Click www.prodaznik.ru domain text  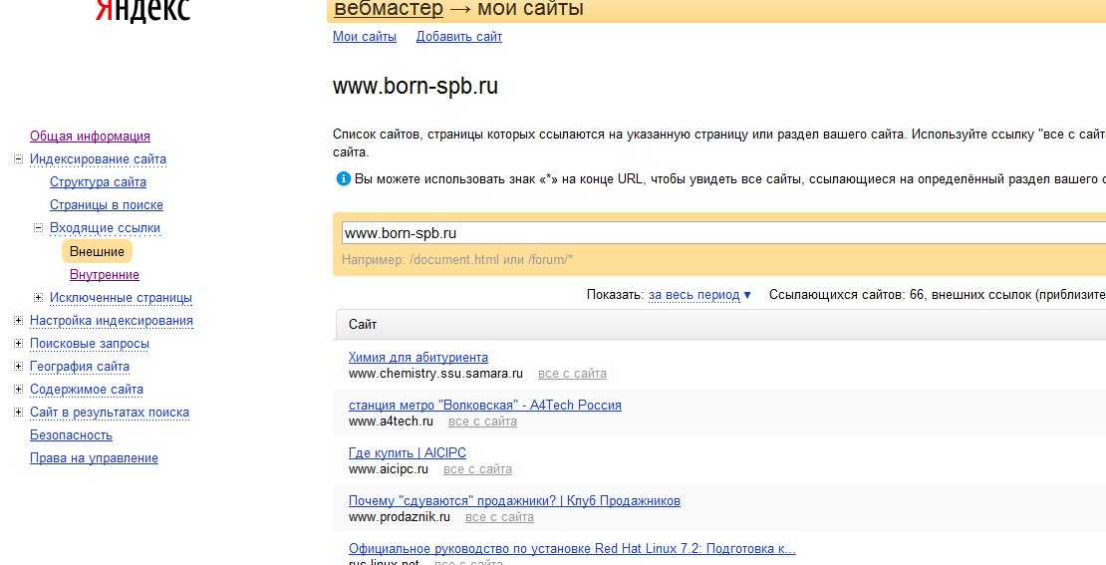point(400,518)
